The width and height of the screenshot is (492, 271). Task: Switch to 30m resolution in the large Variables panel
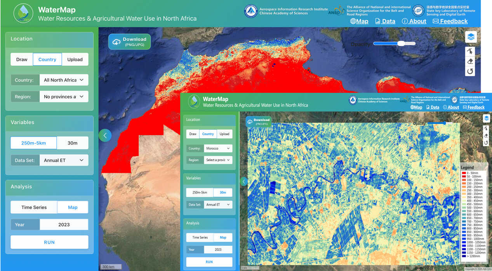pos(73,143)
